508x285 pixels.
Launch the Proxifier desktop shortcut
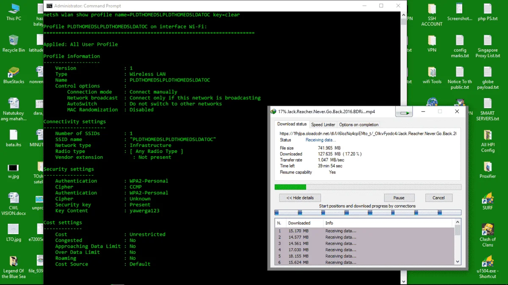[x=488, y=170]
